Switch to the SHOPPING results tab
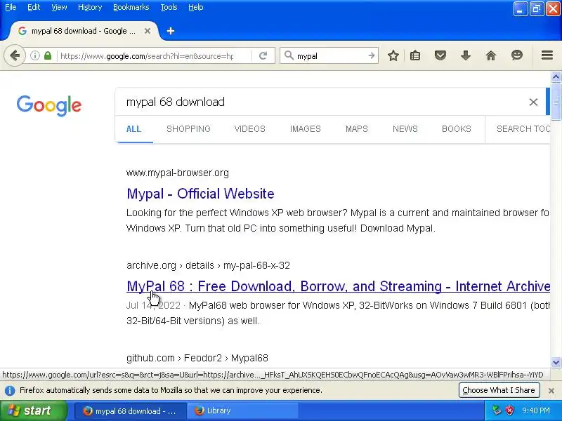The width and height of the screenshot is (562, 421). 188,129
